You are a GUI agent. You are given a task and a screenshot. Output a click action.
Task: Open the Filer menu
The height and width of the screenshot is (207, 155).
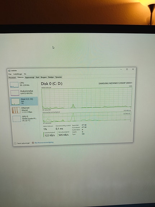click(x=10, y=74)
